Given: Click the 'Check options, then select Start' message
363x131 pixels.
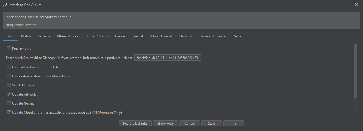Looking at the screenshot, I should pos(38,17).
